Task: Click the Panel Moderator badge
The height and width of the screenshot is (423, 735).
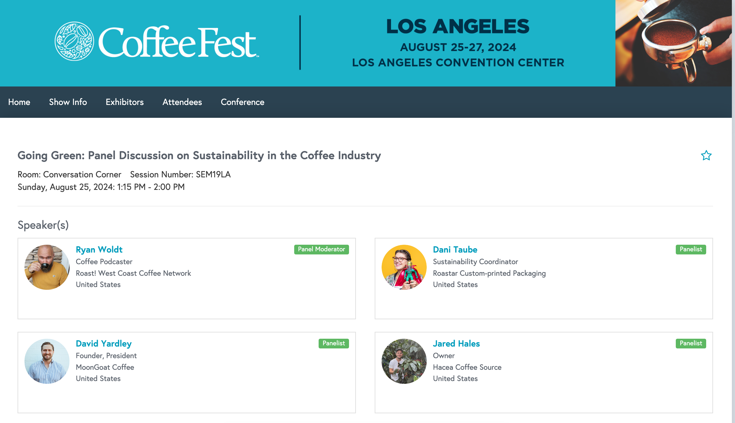Action: pos(321,249)
